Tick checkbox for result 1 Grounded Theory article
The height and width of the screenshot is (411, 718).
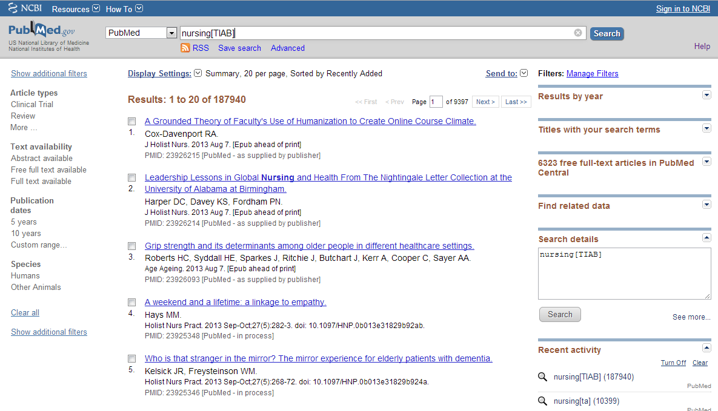(x=132, y=121)
